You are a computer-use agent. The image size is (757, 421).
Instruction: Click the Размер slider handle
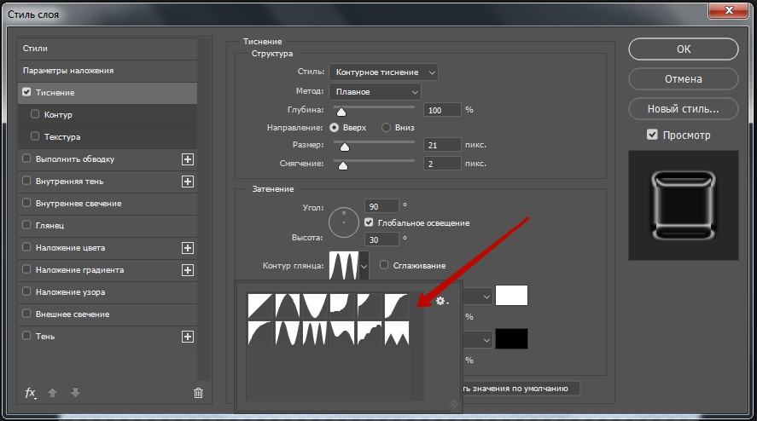click(x=344, y=147)
